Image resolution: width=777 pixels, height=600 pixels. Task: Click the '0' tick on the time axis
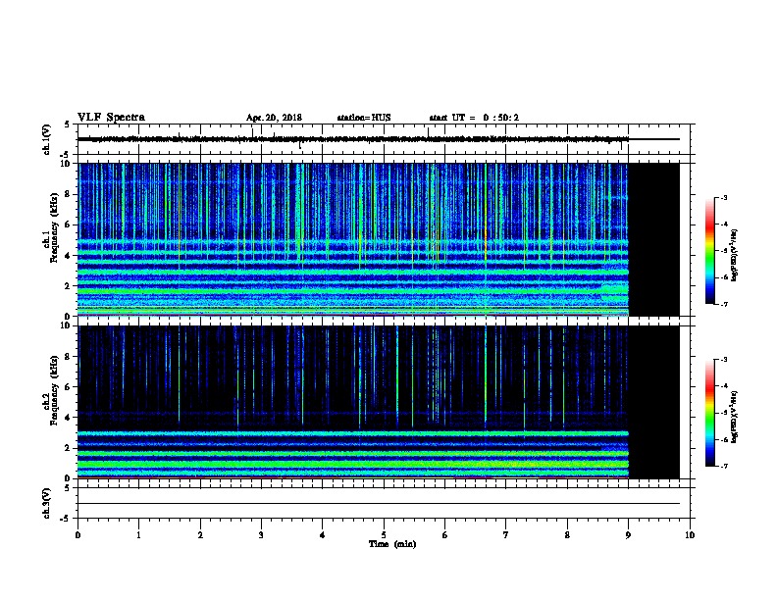78,534
